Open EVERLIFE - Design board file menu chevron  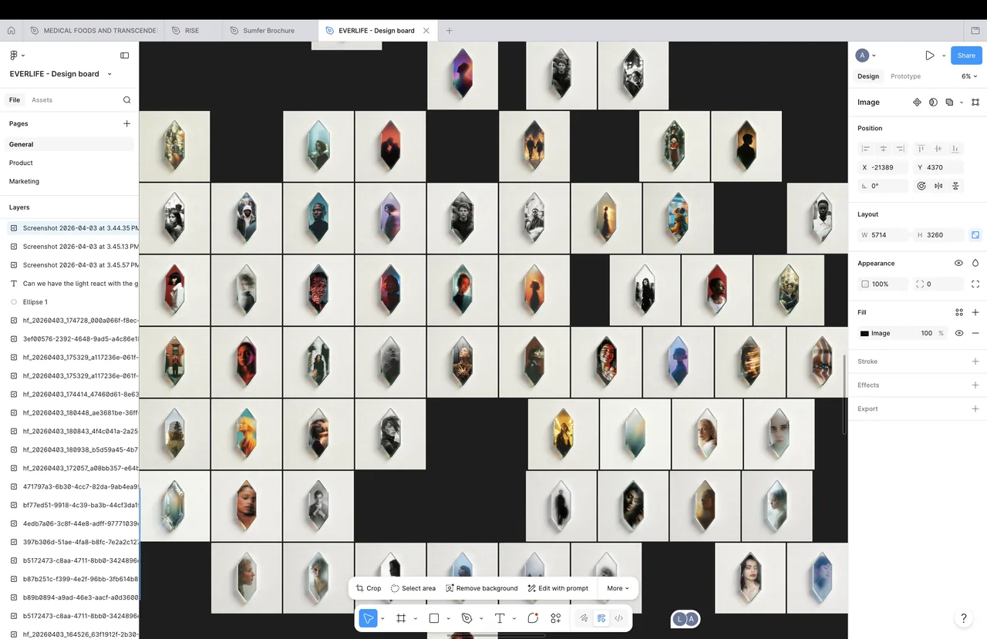109,74
